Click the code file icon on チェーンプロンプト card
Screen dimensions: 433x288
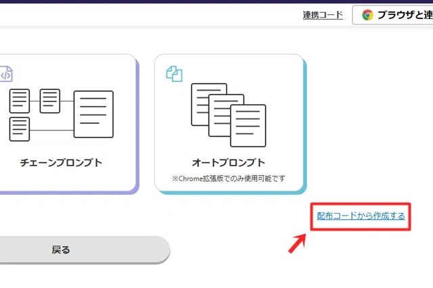coord(6,74)
